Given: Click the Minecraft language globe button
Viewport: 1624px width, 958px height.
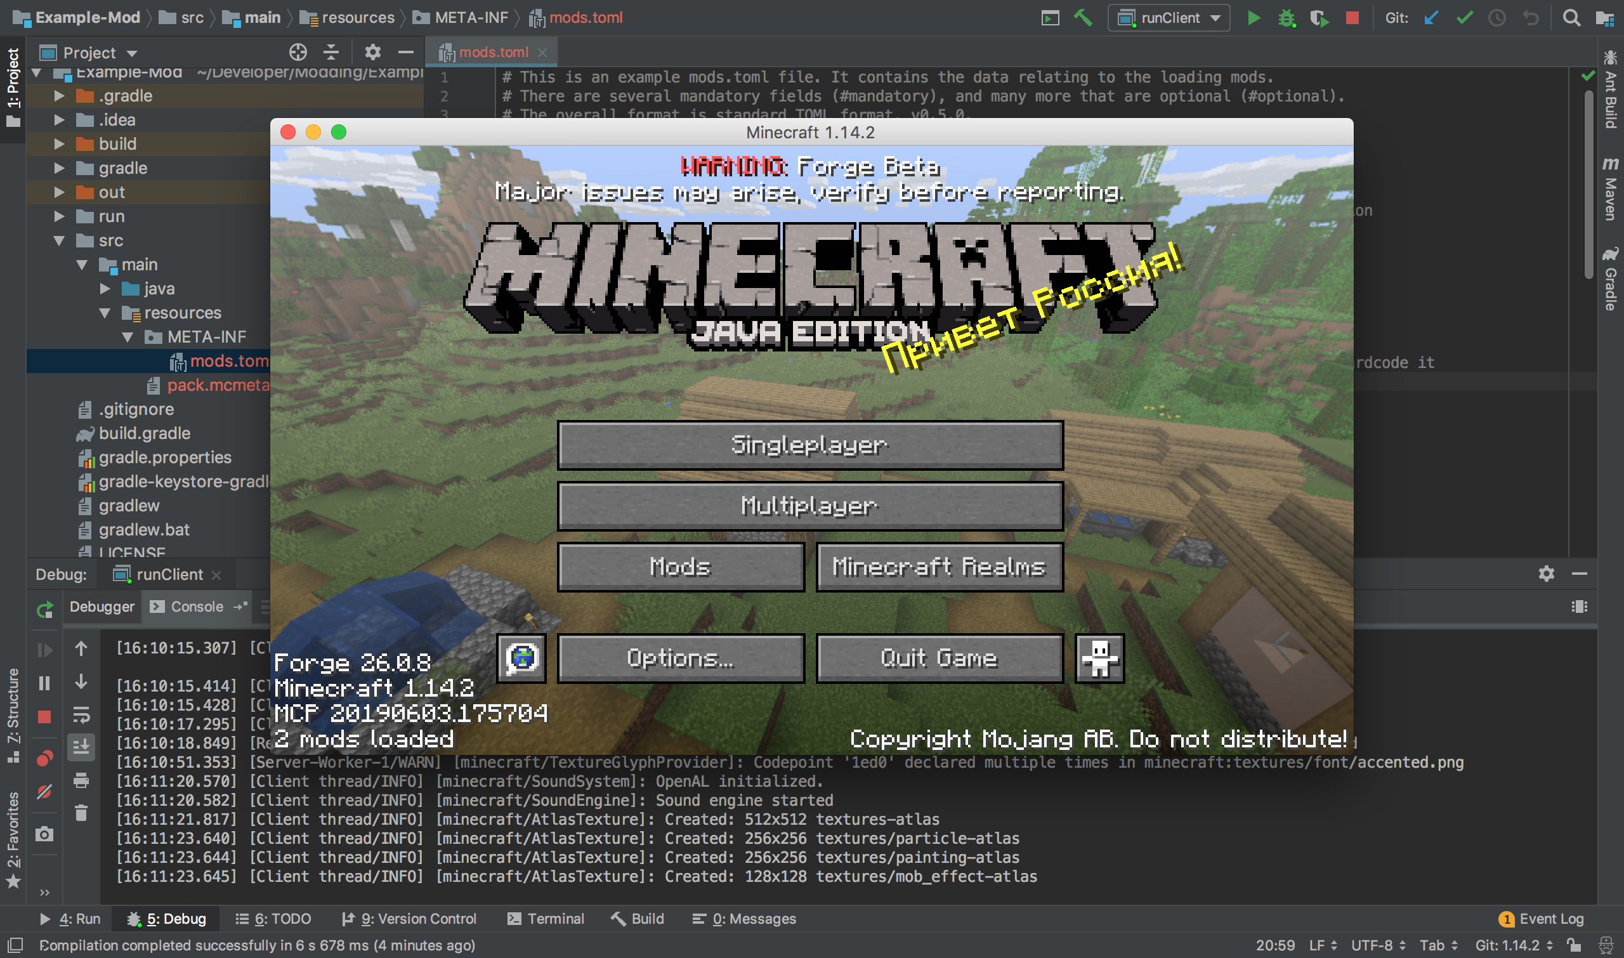Looking at the screenshot, I should tap(521, 658).
